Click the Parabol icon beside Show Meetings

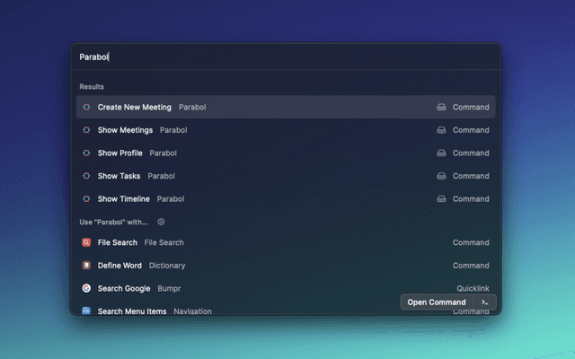[x=86, y=130]
